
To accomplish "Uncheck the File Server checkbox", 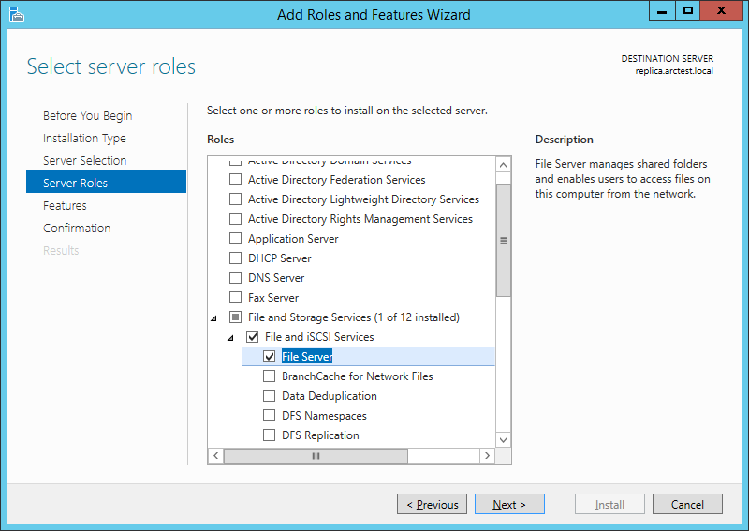I will [x=270, y=357].
